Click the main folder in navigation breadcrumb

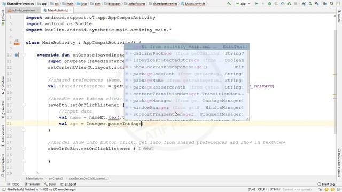[x=68, y=4]
